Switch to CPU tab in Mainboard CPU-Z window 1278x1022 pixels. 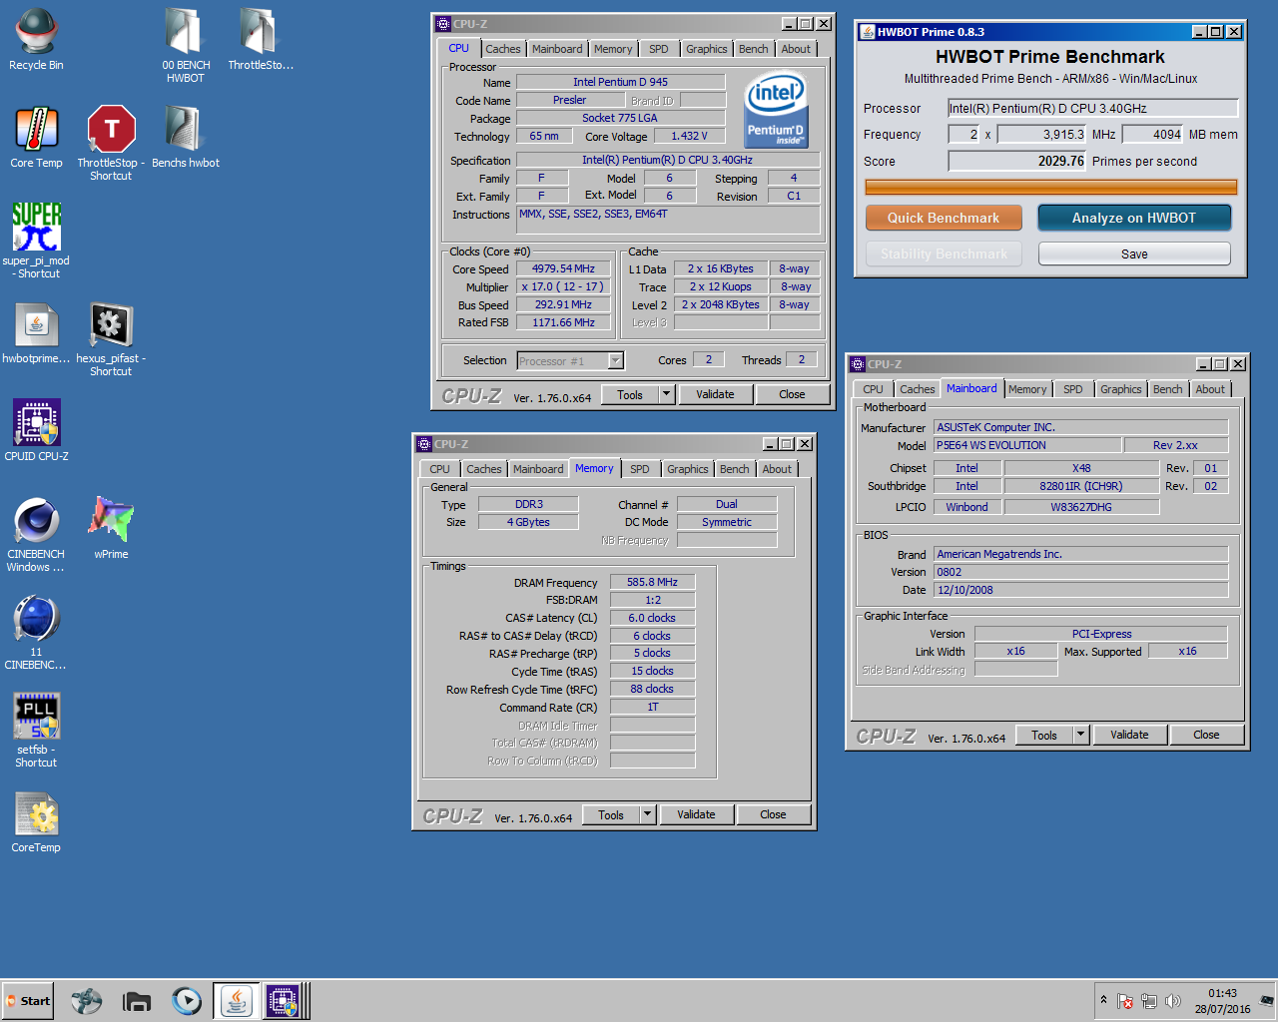click(x=873, y=389)
